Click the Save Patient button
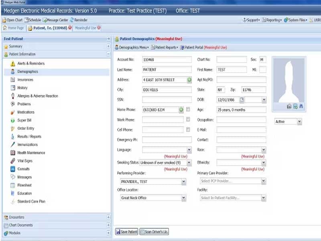Viewport: 321px width, 241px height. (127, 232)
